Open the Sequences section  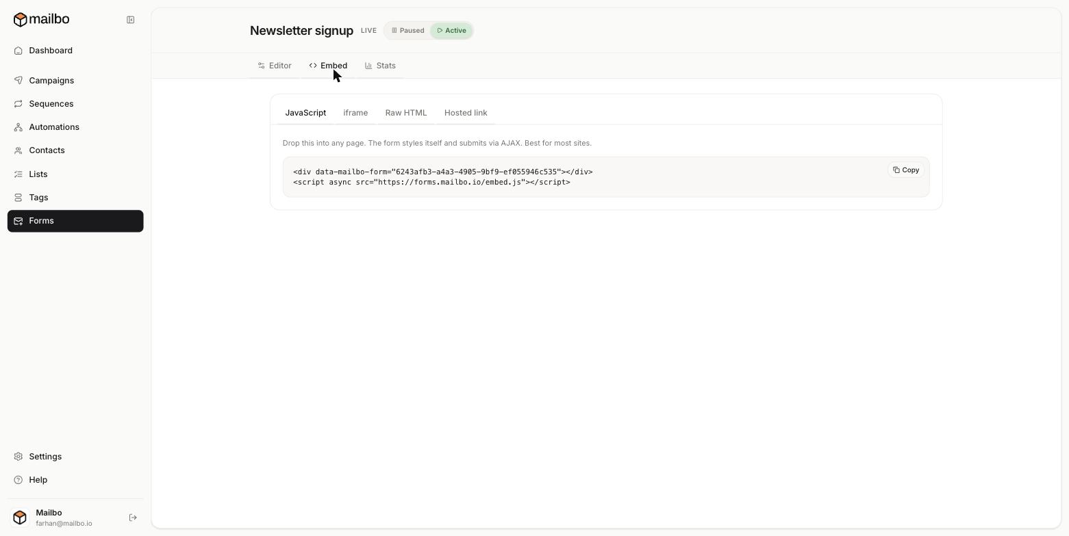click(x=75, y=104)
